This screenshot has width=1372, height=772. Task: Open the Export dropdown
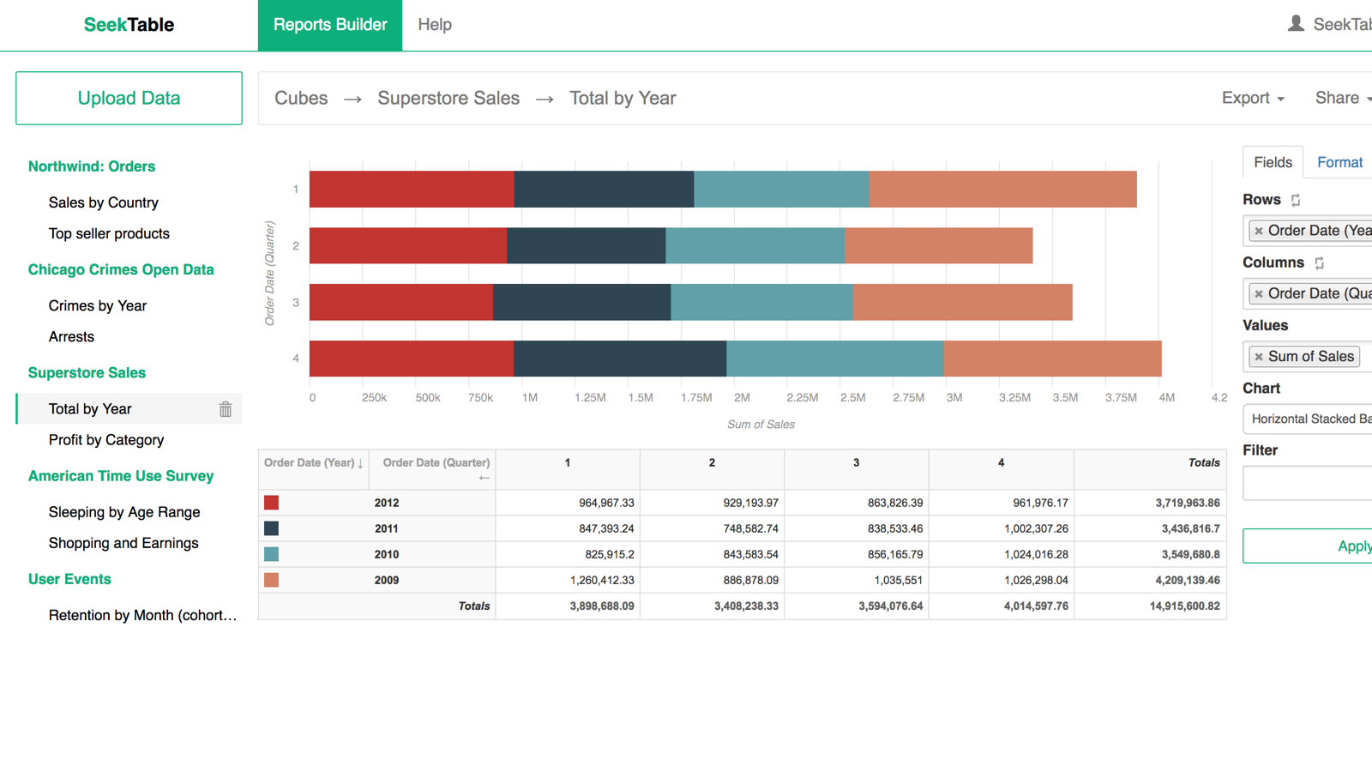1253,98
